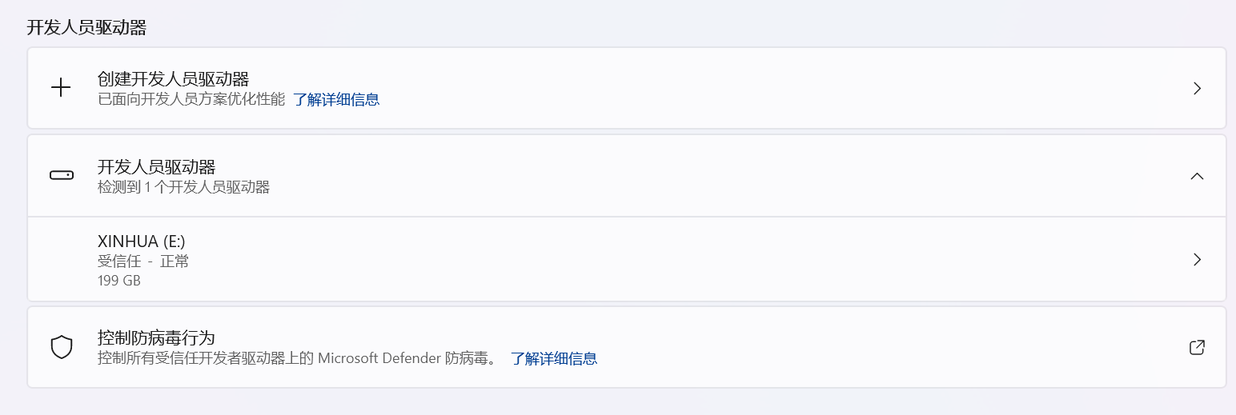Click the plus icon to create a Dev Drive
This screenshot has height=415, width=1236.
(x=61, y=88)
